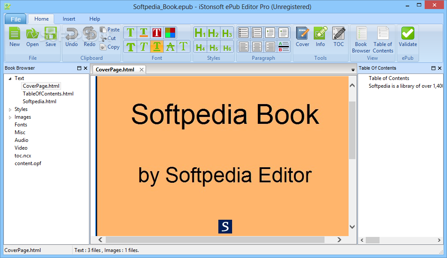Collapse the Text folder in Book Browser

click(10, 78)
